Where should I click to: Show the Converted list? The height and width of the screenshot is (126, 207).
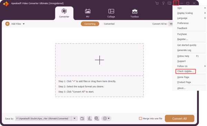point(109,24)
